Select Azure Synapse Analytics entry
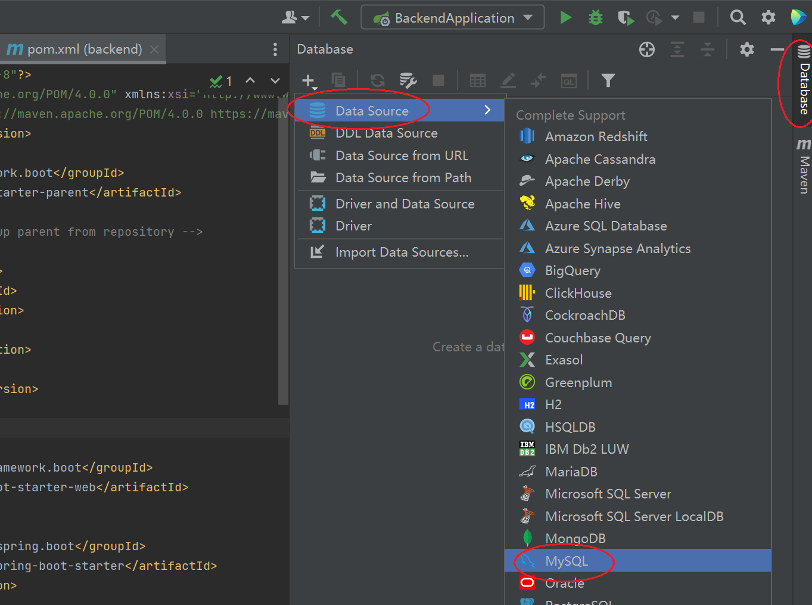This screenshot has height=605, width=812. (637, 248)
